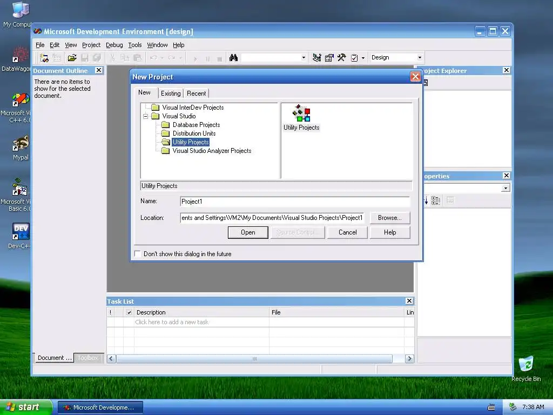Select Utility Projects in the tree
The width and height of the screenshot is (553, 415).
click(191, 142)
